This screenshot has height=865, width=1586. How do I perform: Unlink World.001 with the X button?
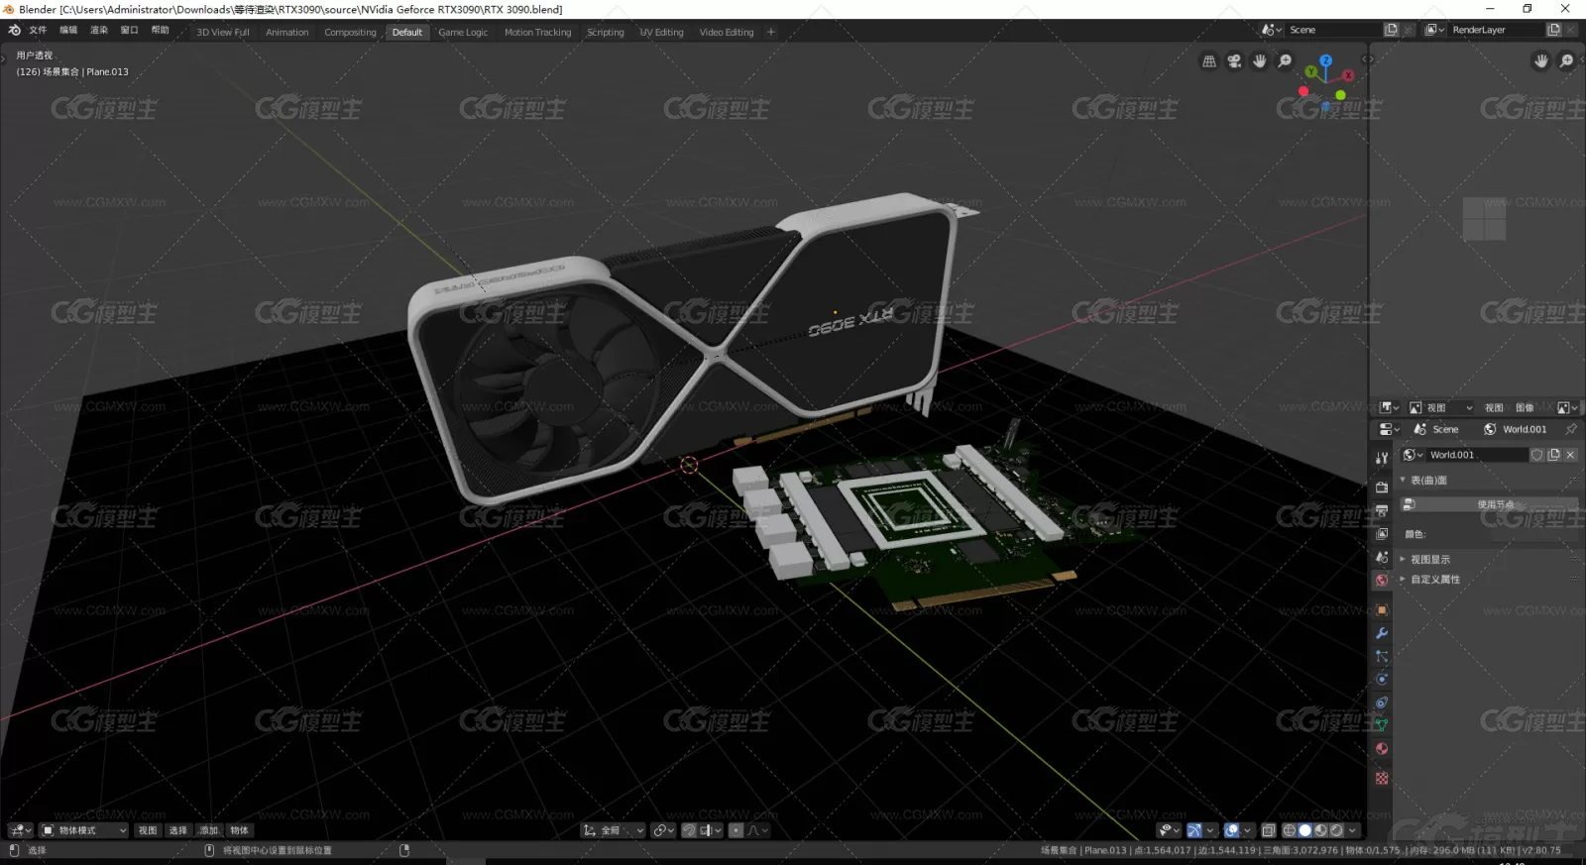coord(1570,455)
